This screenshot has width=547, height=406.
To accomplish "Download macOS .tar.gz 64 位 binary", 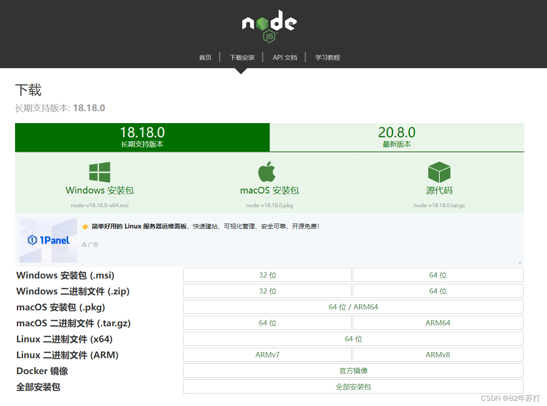I will pos(268,323).
